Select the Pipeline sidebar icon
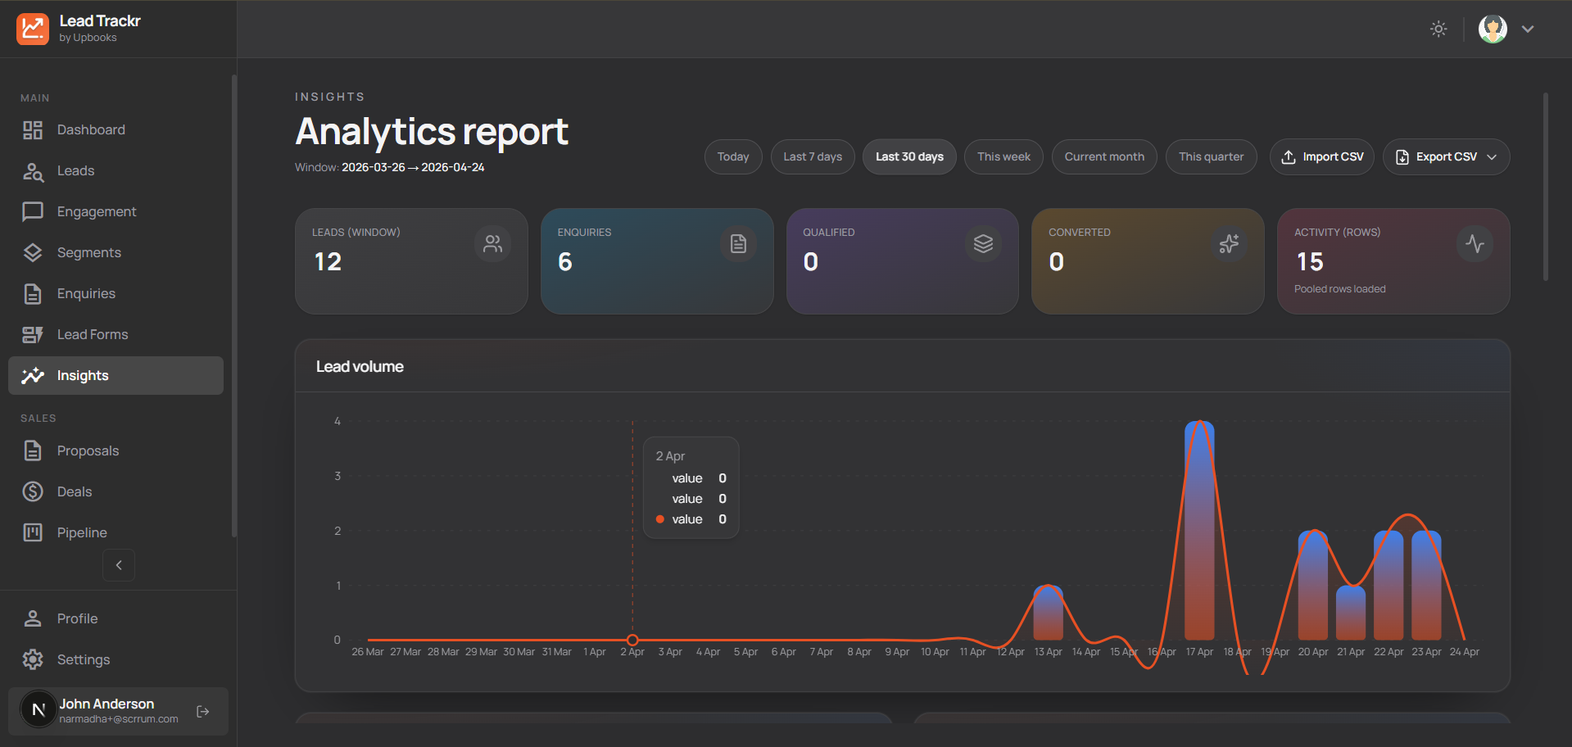The image size is (1572, 747). click(33, 532)
